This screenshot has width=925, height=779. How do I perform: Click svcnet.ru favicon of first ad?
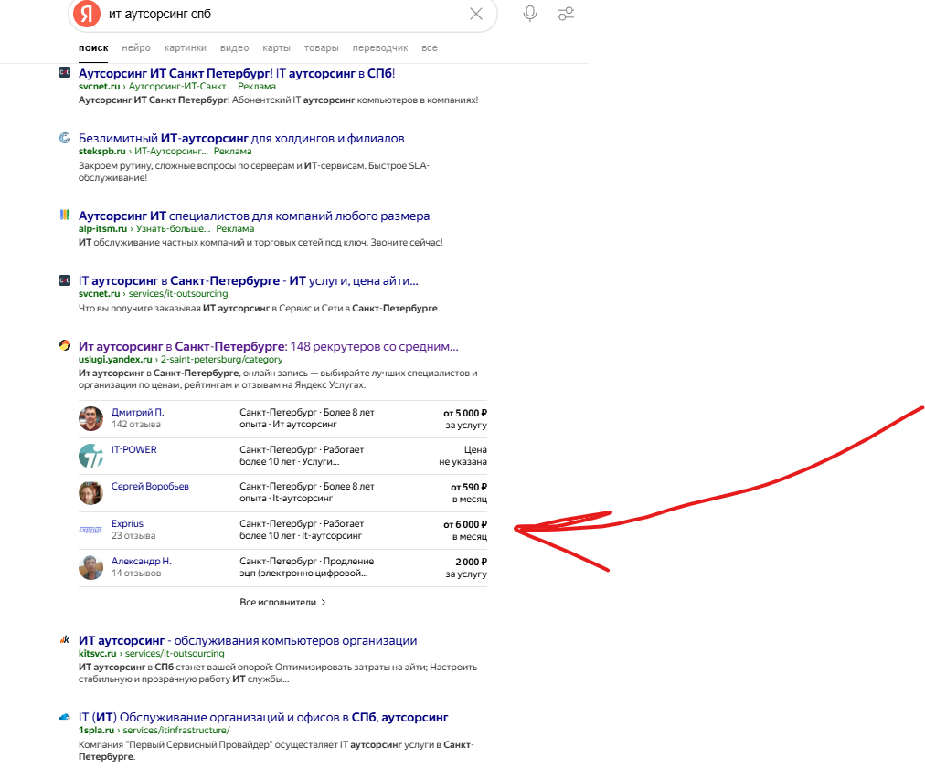pyautogui.click(x=65, y=72)
